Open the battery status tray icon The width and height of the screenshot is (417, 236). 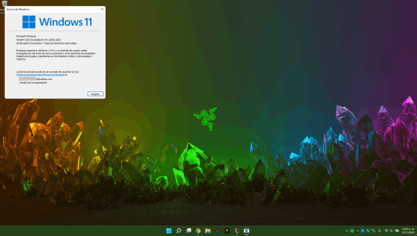pos(397,231)
